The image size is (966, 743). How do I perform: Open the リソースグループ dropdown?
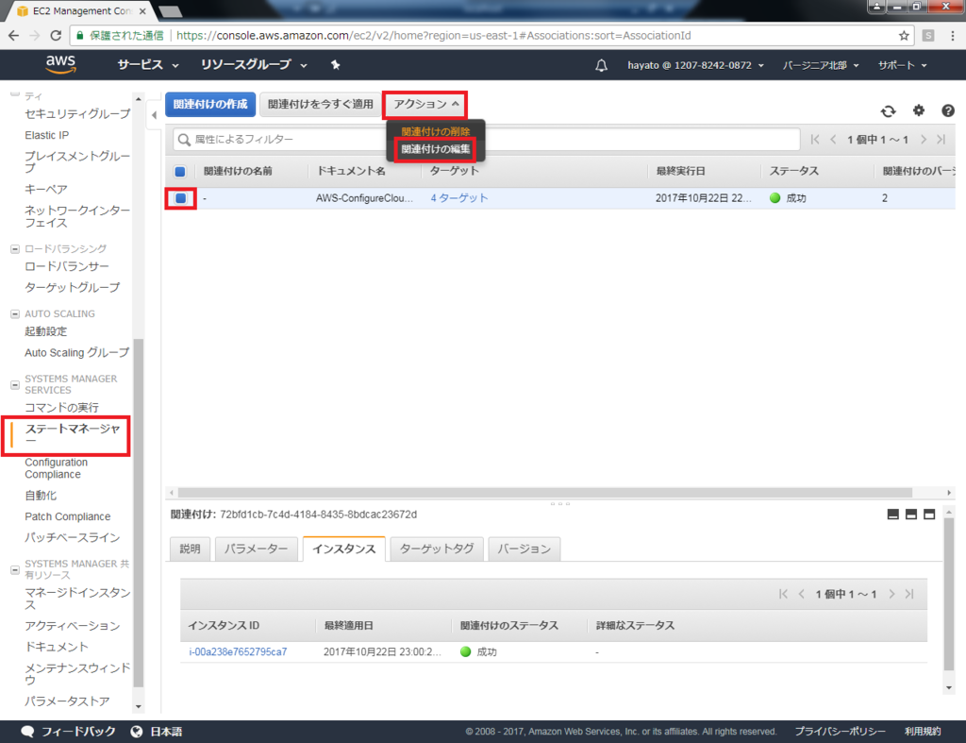click(254, 65)
